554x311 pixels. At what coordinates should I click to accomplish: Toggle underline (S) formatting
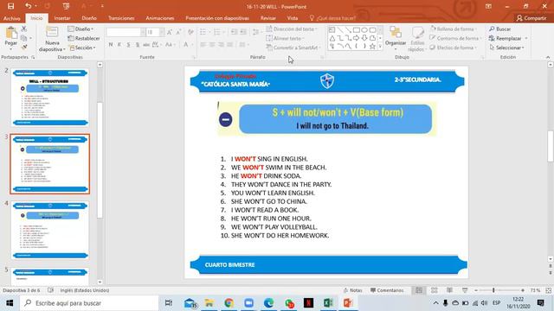coord(128,44)
